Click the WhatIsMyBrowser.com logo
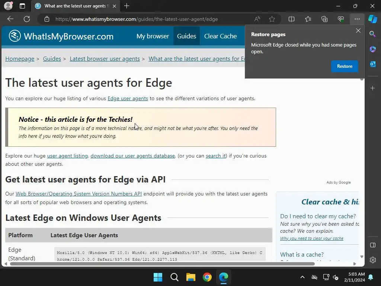The width and height of the screenshot is (381, 286). 61,36
